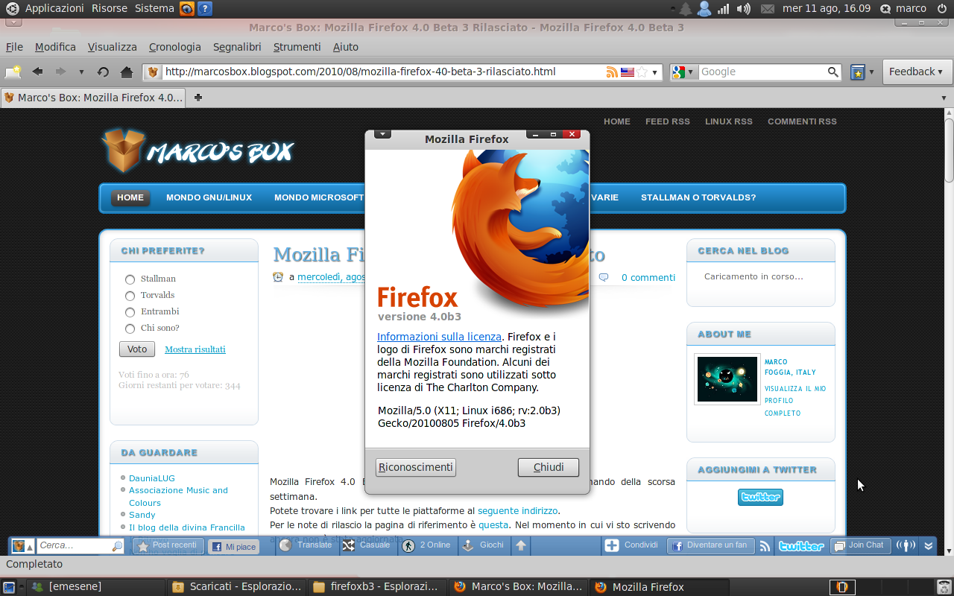
Task: Click the Join Chat icon
Action: pos(840,545)
